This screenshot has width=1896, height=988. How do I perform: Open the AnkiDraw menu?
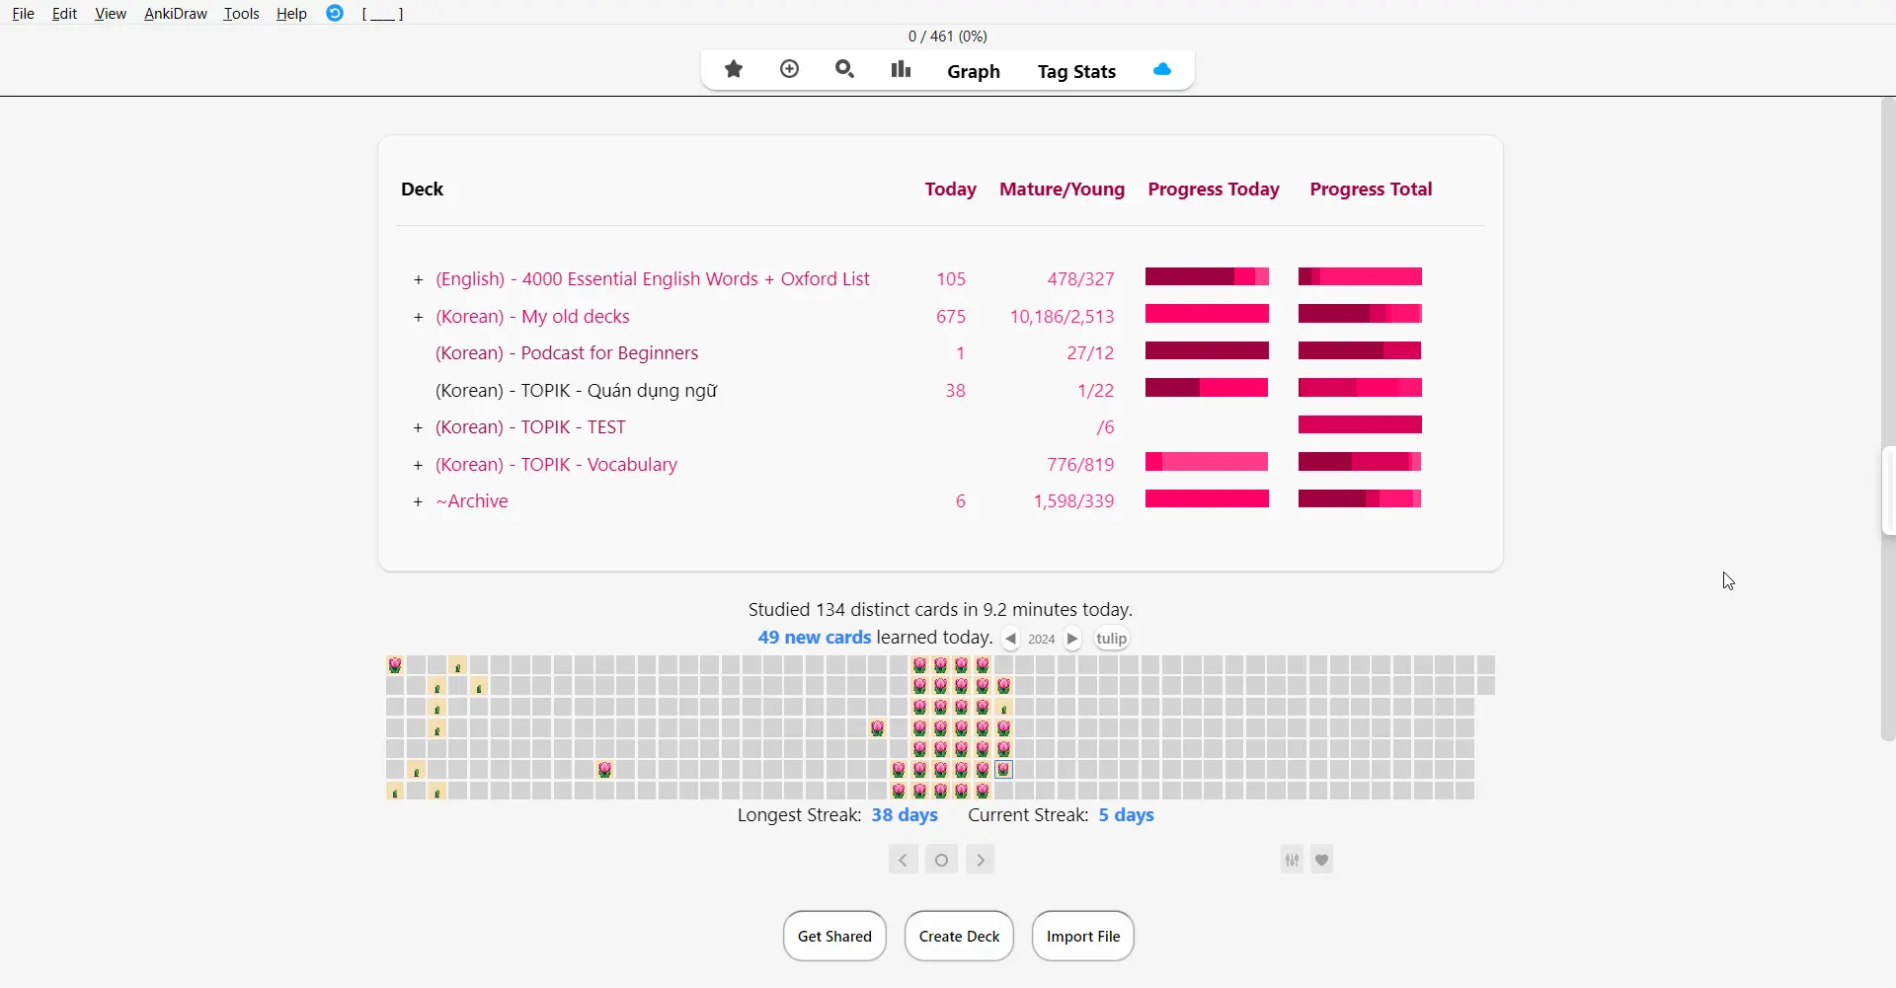point(176,14)
